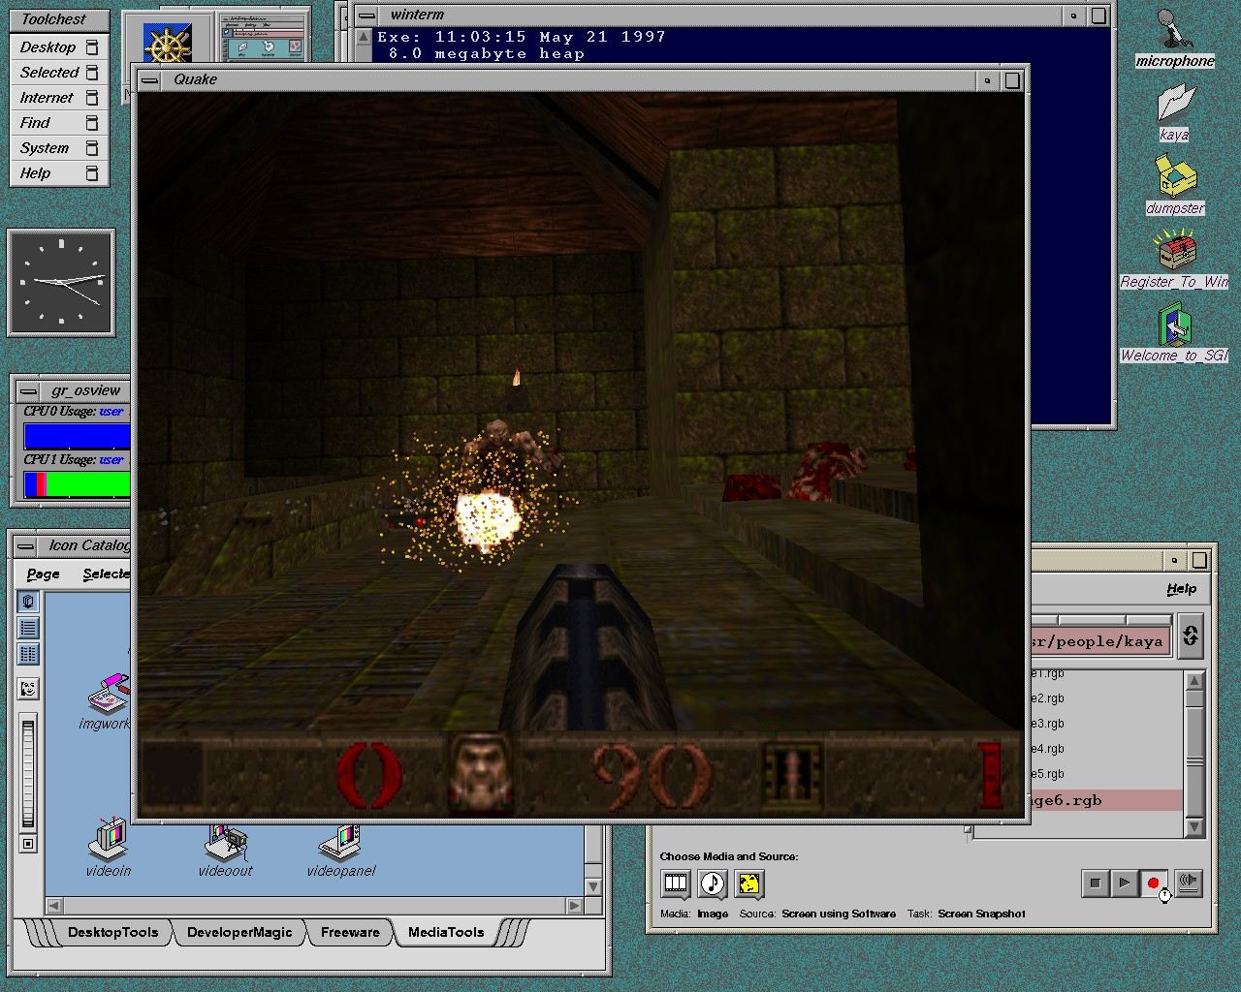The image size is (1241, 992).
Task: Select the file ending in e4.rgb
Action: [1047, 749]
